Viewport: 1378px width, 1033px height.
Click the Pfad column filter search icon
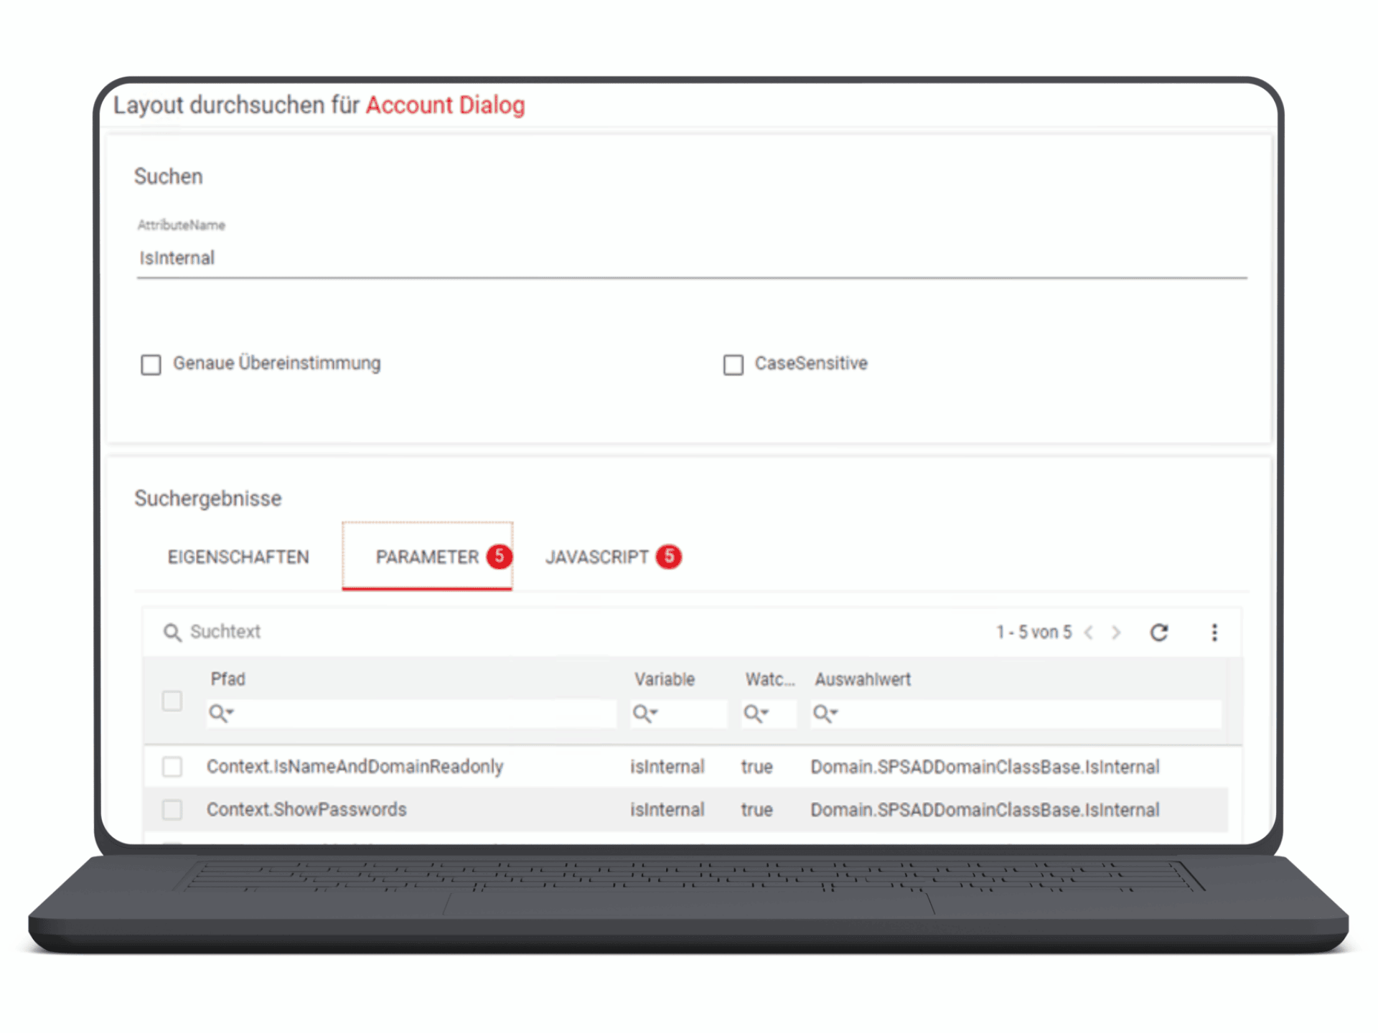217,713
